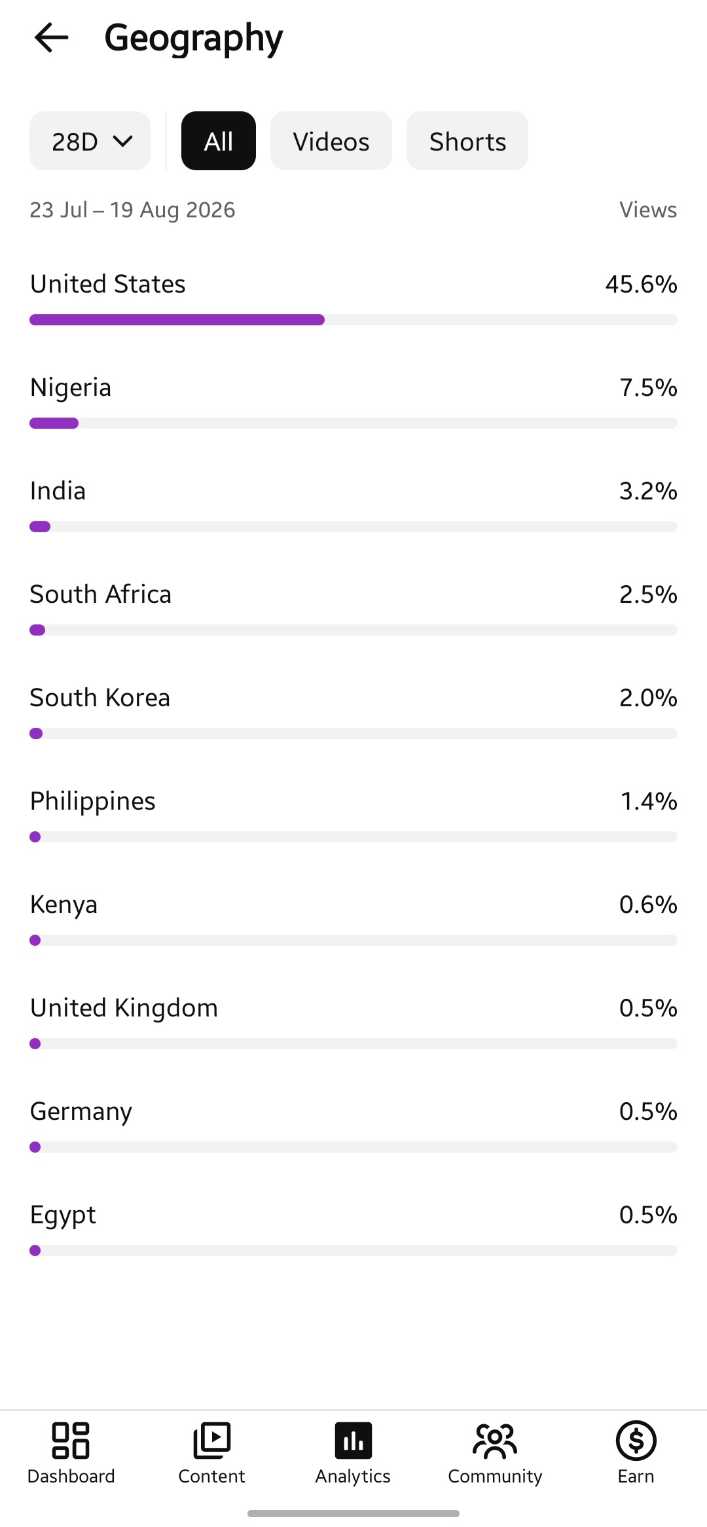This screenshot has width=707, height=1527.
Task: Open the Dashboard icon in bottom bar
Action: 71,1441
